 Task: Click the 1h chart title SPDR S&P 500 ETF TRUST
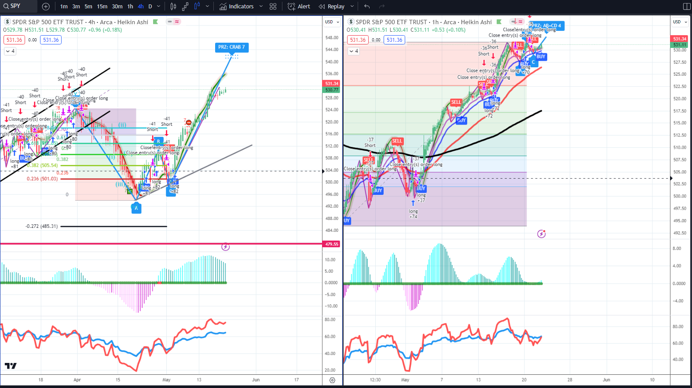point(392,22)
